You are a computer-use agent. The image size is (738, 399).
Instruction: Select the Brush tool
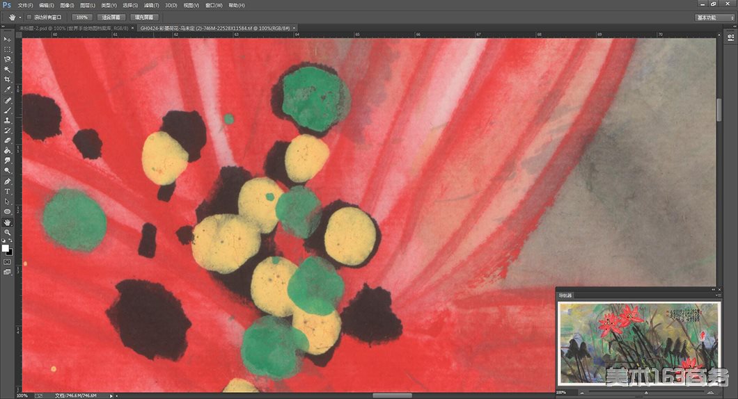7,111
